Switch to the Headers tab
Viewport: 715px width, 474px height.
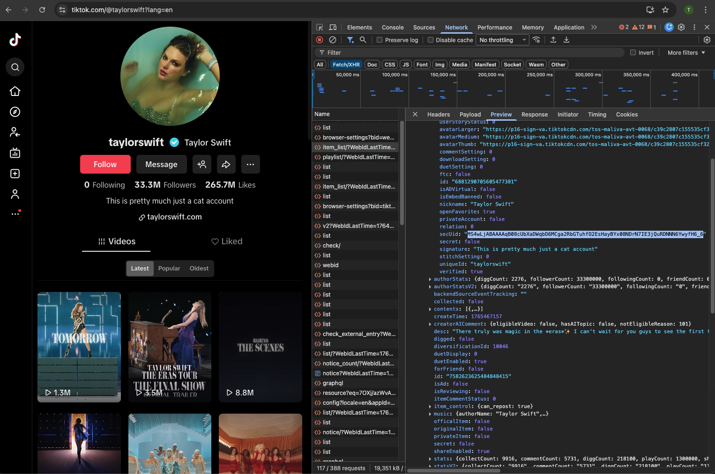coord(438,115)
